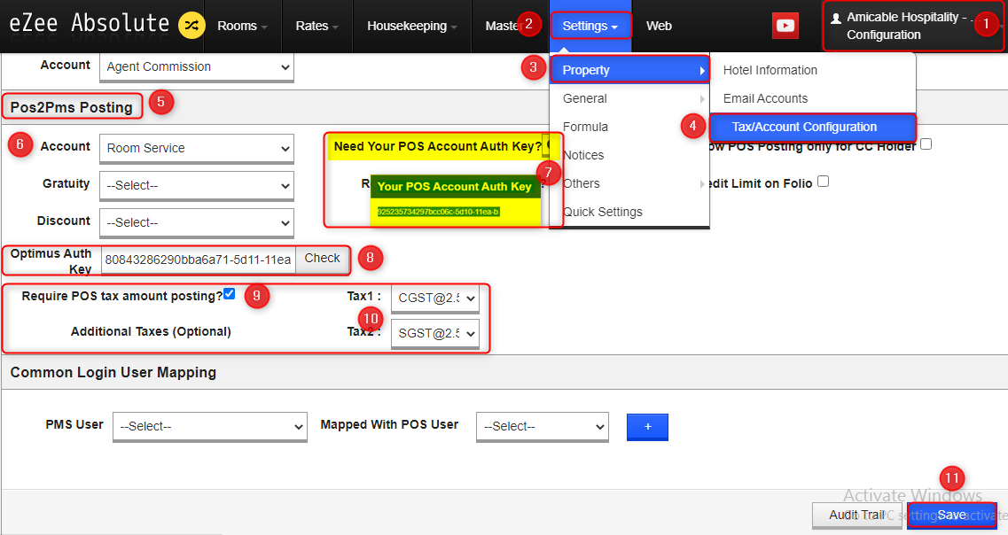The height and width of the screenshot is (535, 1008).
Task: Select Email Accounts submenu item
Action: (x=813, y=98)
